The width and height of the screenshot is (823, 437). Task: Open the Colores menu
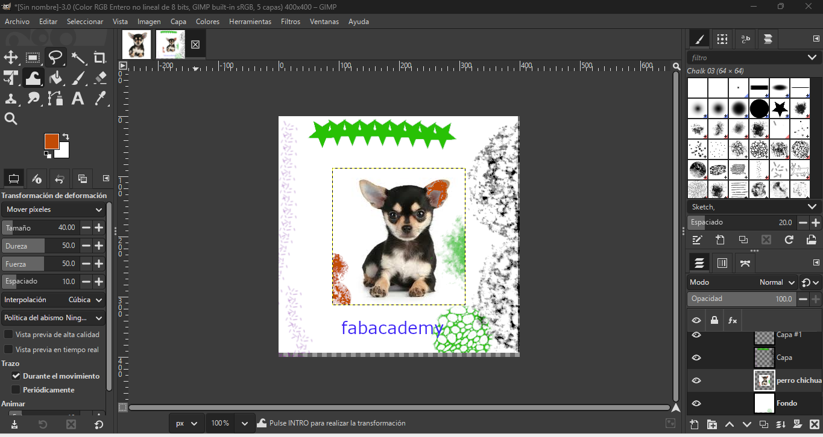(207, 22)
